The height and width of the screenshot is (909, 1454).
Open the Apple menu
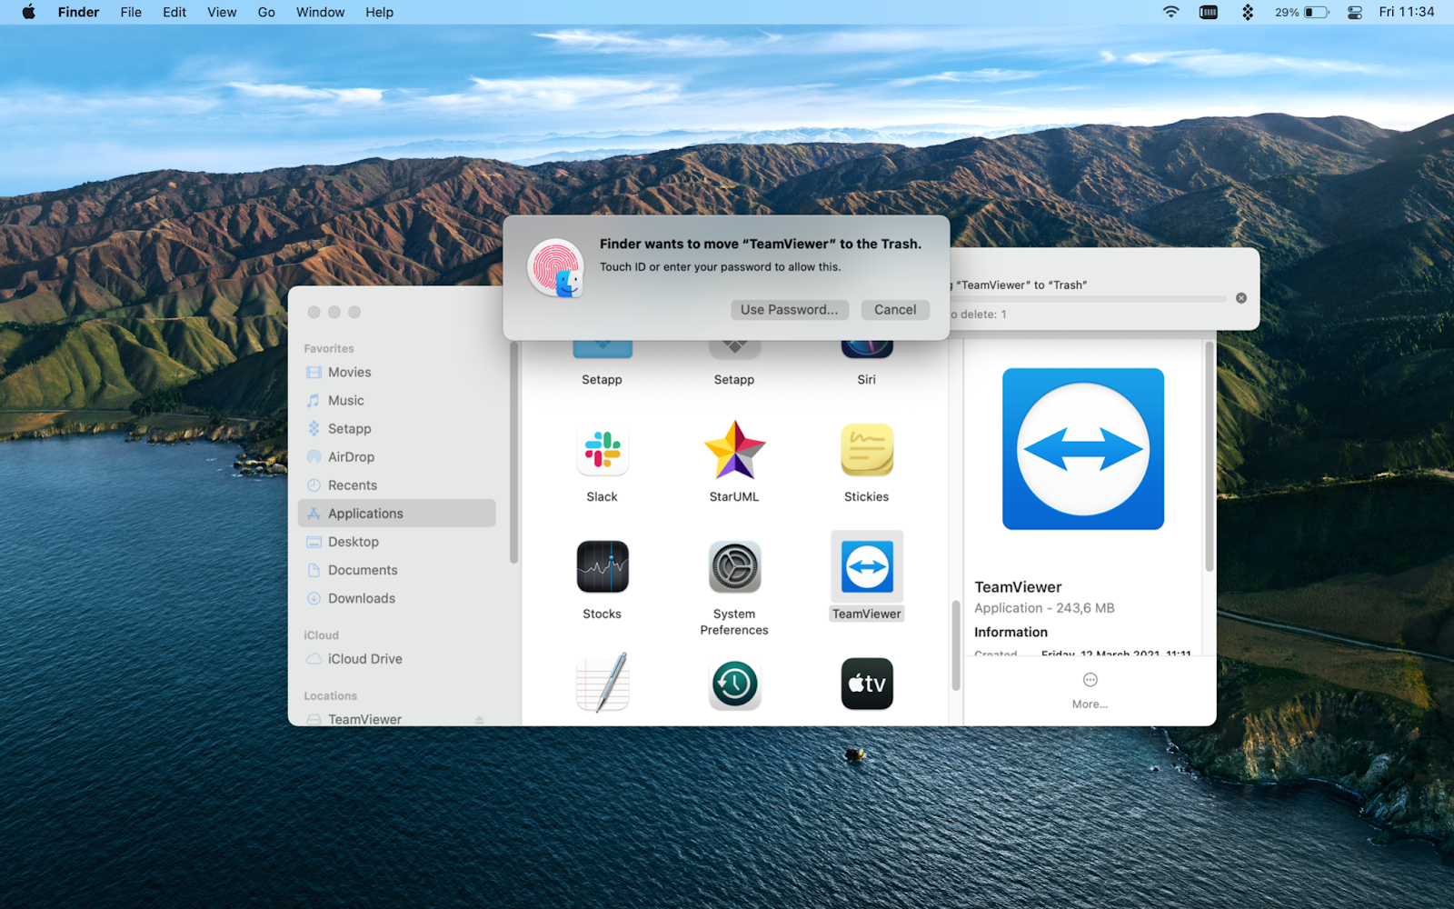click(x=29, y=12)
